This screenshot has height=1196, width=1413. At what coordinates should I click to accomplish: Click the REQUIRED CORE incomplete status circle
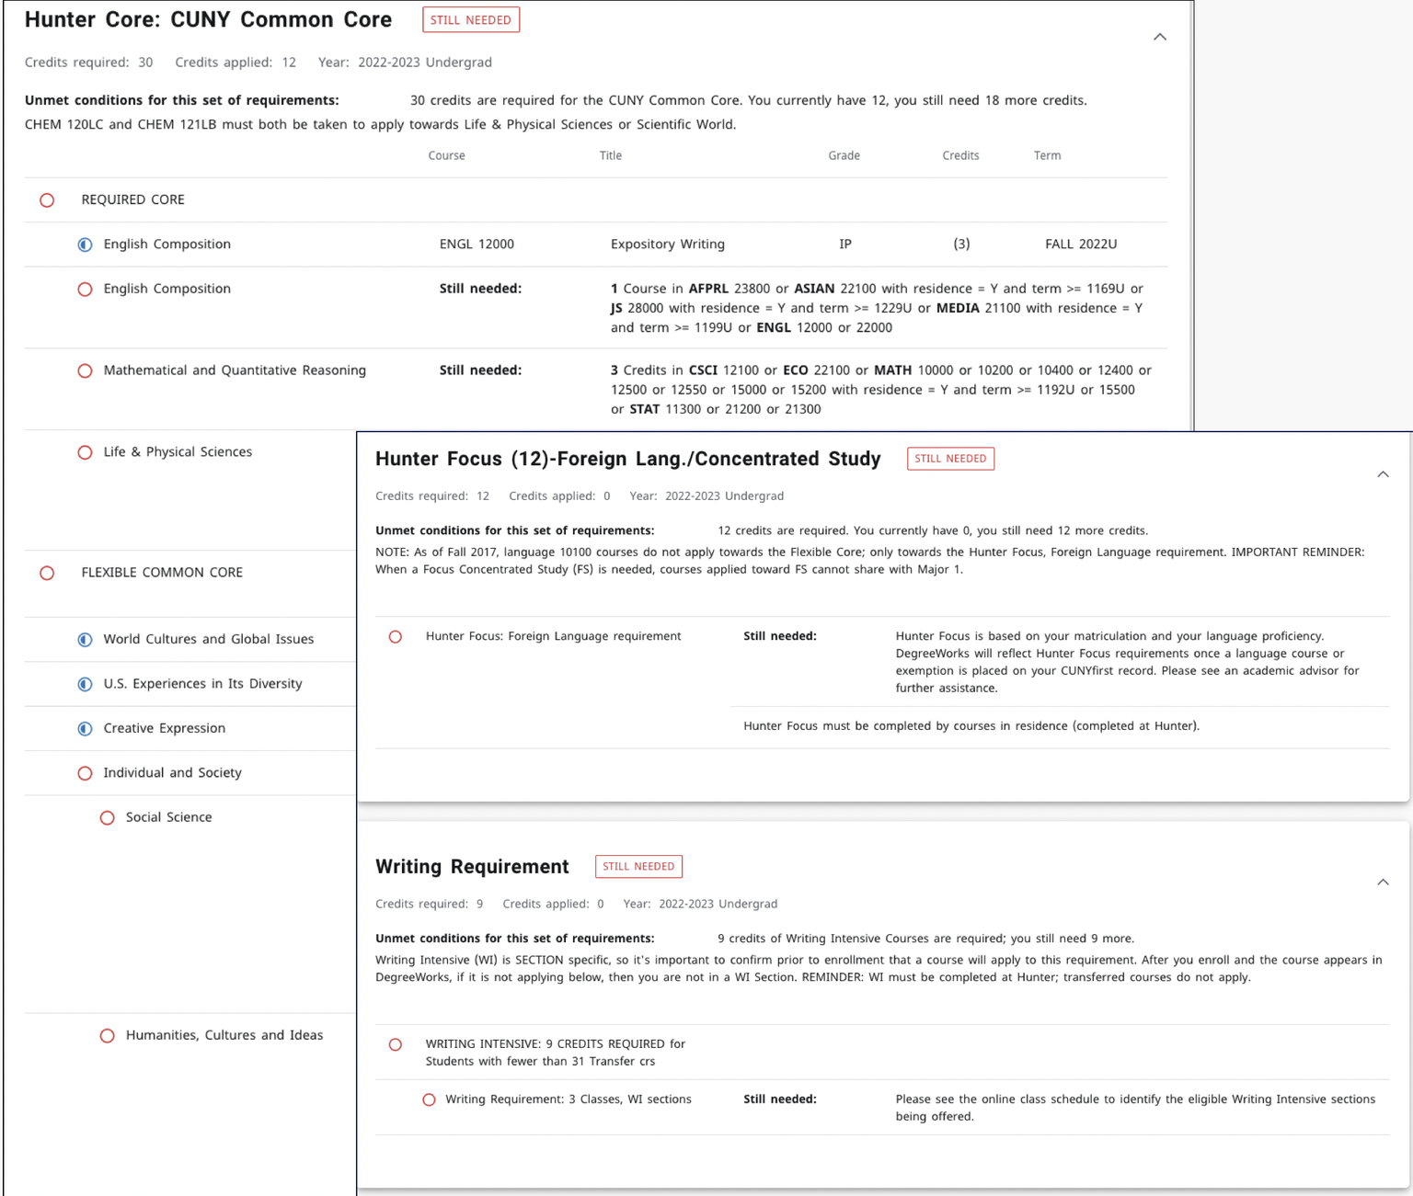point(47,200)
